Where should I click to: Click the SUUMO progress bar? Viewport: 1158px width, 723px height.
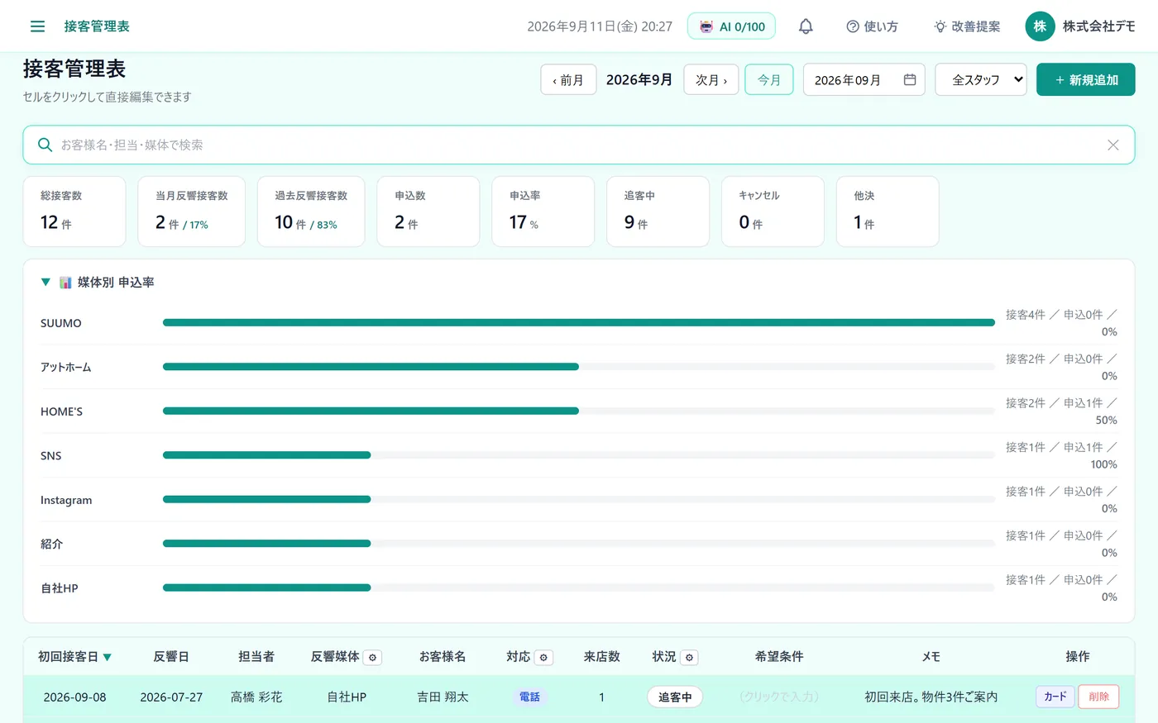coord(579,322)
